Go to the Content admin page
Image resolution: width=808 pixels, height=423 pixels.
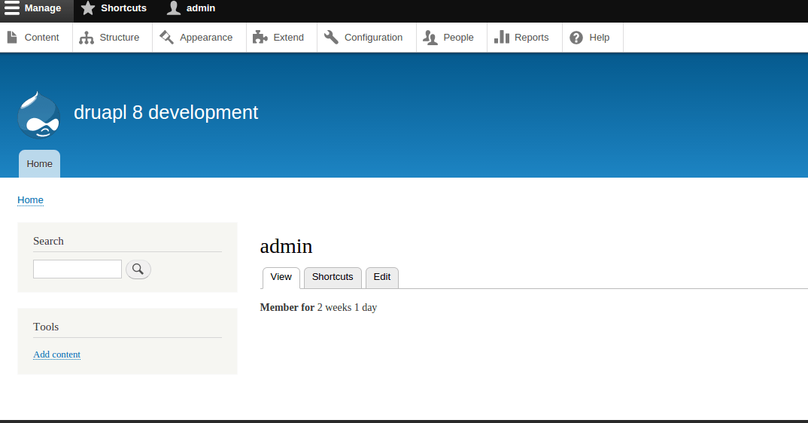[36, 38]
